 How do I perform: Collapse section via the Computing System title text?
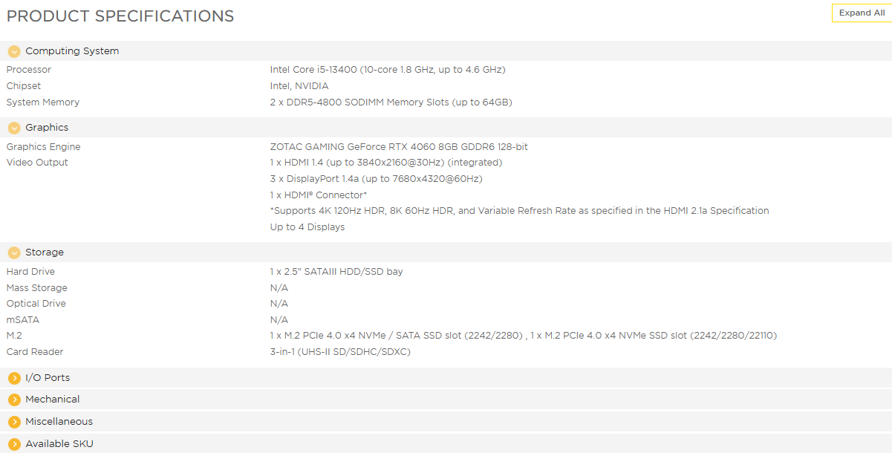click(x=72, y=51)
